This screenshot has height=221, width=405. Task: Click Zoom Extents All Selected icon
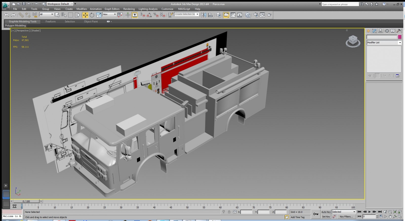pyautogui.click(x=400, y=212)
